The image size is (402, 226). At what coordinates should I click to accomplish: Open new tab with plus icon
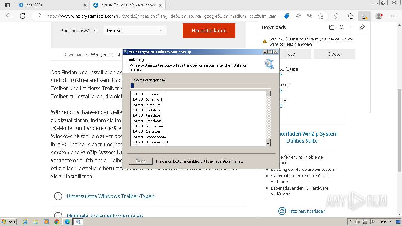tap(171, 5)
